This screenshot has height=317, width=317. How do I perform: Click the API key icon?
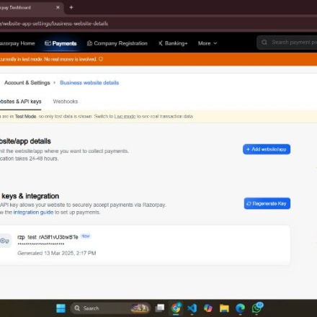pos(5,241)
